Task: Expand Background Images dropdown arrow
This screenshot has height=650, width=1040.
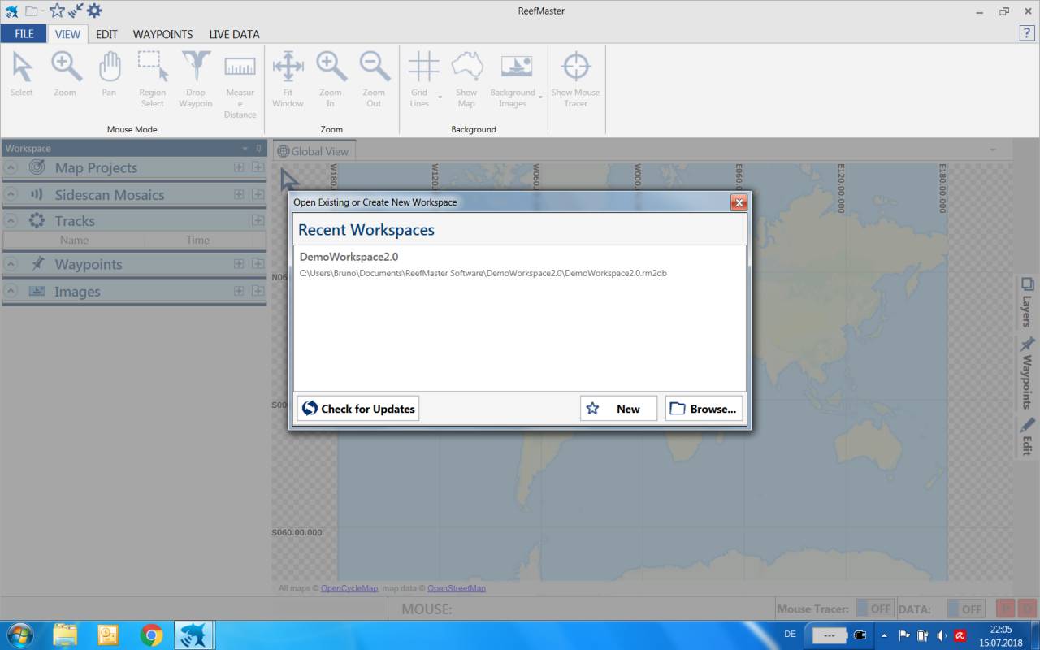Action: pyautogui.click(x=540, y=97)
